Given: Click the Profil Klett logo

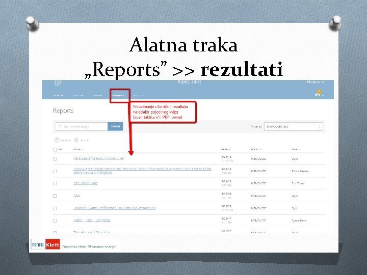Looking at the screenshot, I should click(45, 244).
